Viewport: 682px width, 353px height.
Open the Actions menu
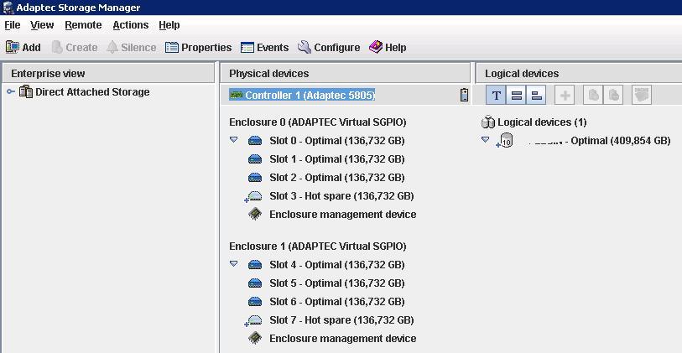point(130,25)
